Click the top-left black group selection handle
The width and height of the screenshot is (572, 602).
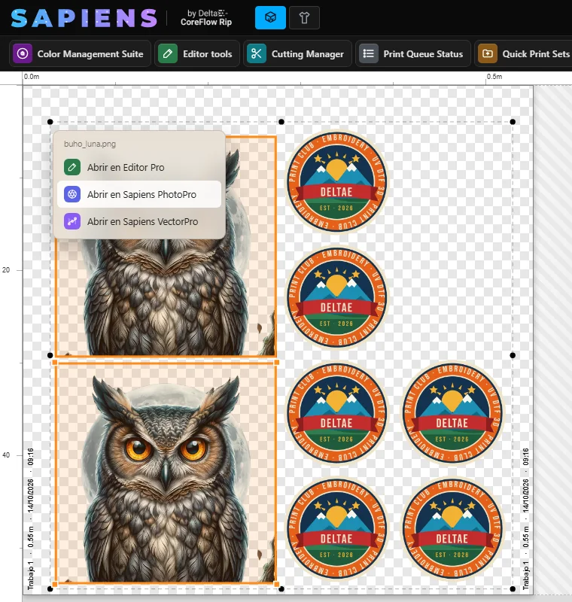coord(50,122)
